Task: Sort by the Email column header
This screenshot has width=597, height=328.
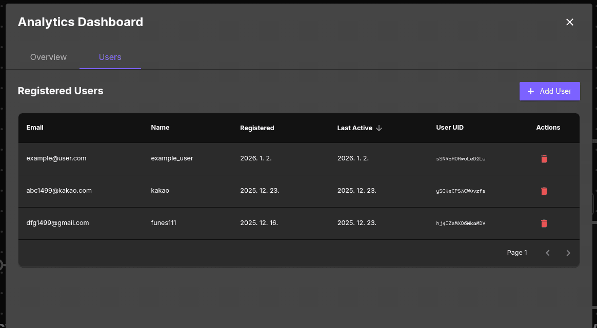Action: [35, 128]
